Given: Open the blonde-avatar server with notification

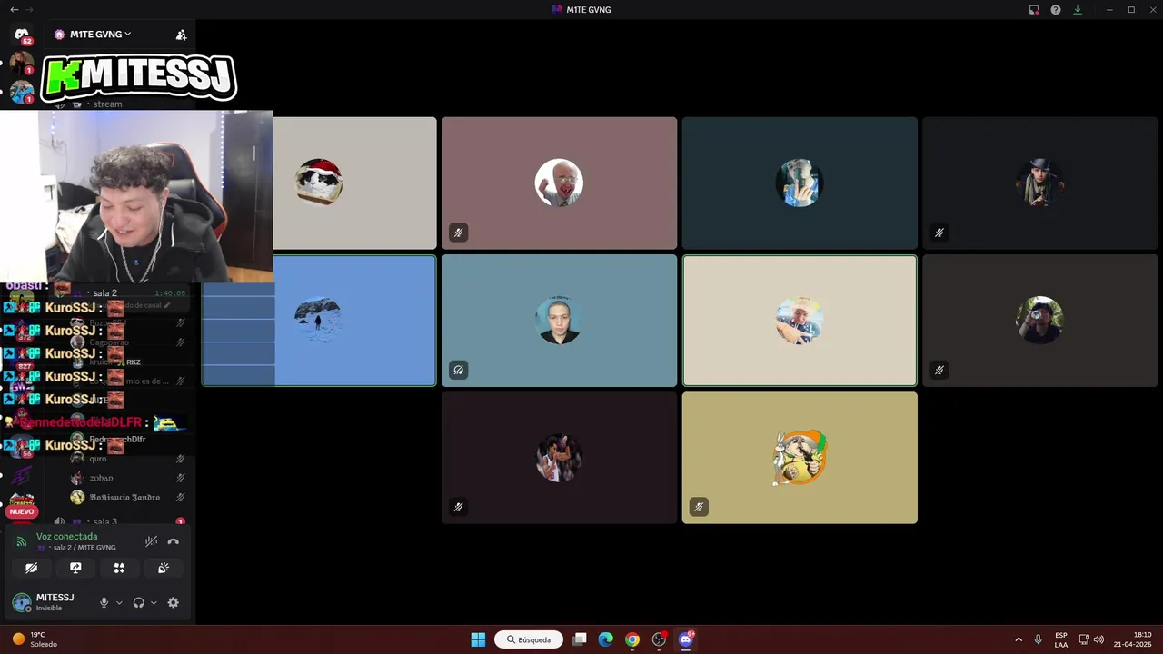Looking at the screenshot, I should tap(22, 63).
